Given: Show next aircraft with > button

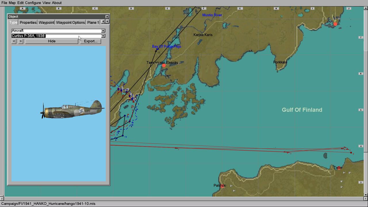Looking at the screenshot, I should tap(21, 41).
